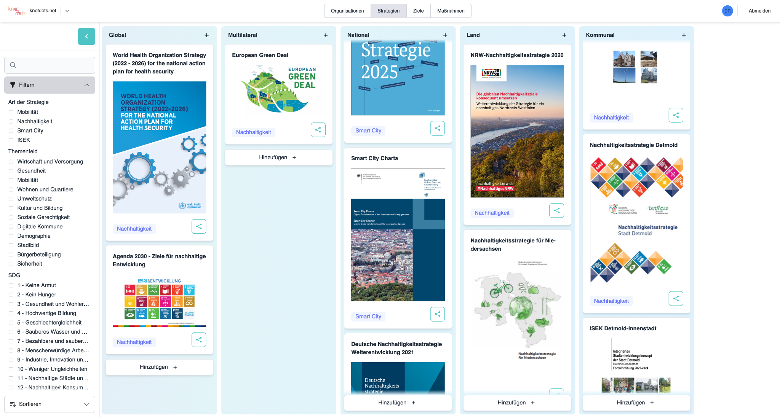Select the SDG filter 2 - Kein Hunger
The width and height of the screenshot is (780, 417).
[x=10, y=294]
